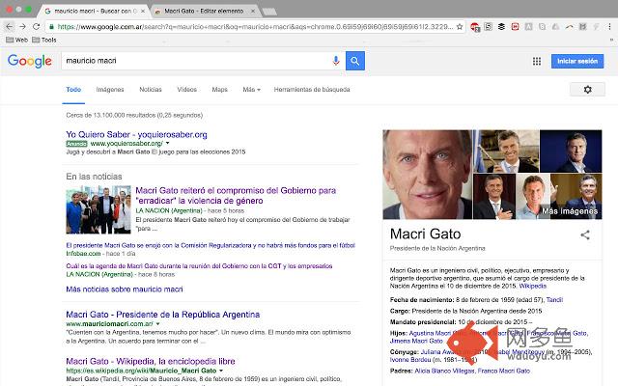Click the red square extension icon
This screenshot has height=386, width=618.
[515, 27]
